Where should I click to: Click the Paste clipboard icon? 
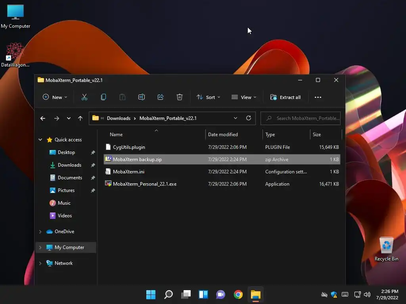pyautogui.click(x=123, y=97)
